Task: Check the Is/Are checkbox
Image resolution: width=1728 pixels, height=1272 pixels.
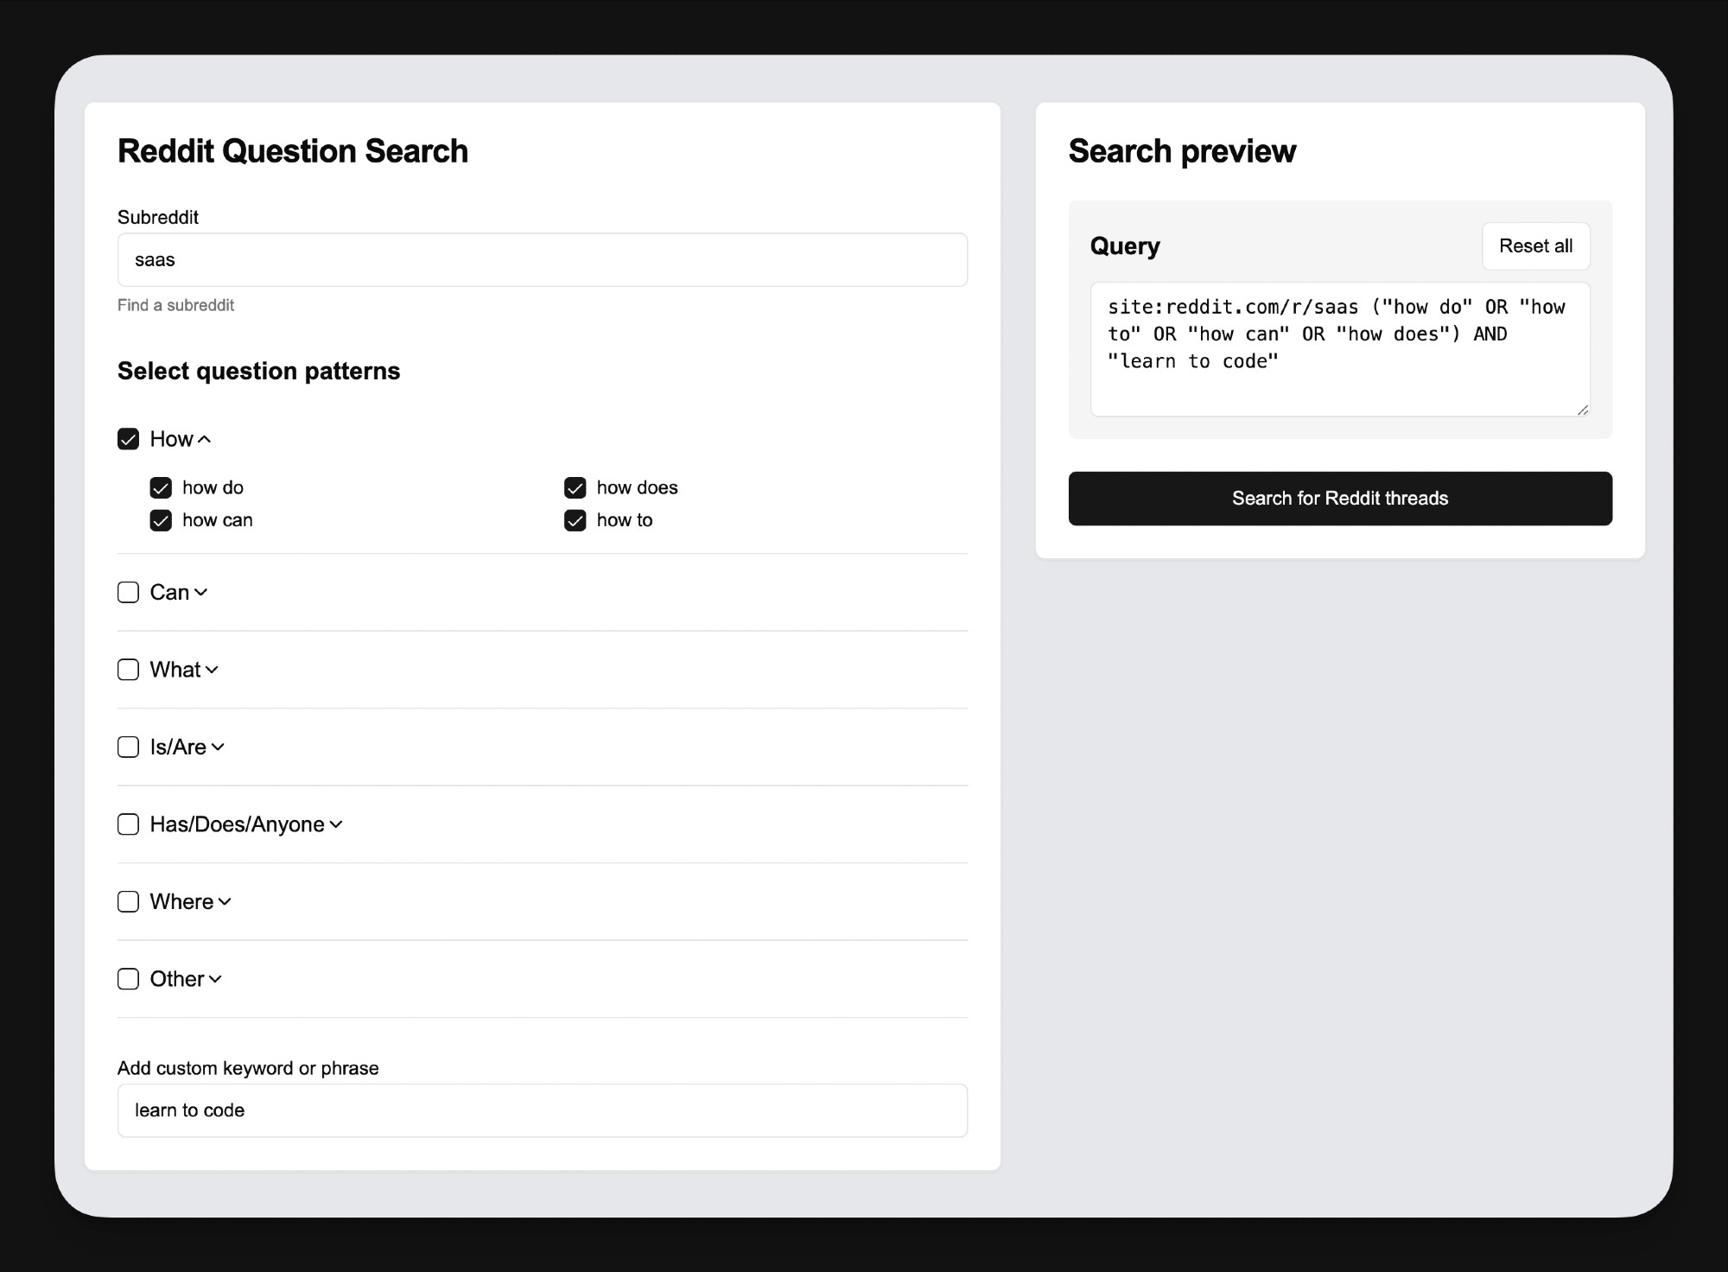Action: pyautogui.click(x=128, y=747)
